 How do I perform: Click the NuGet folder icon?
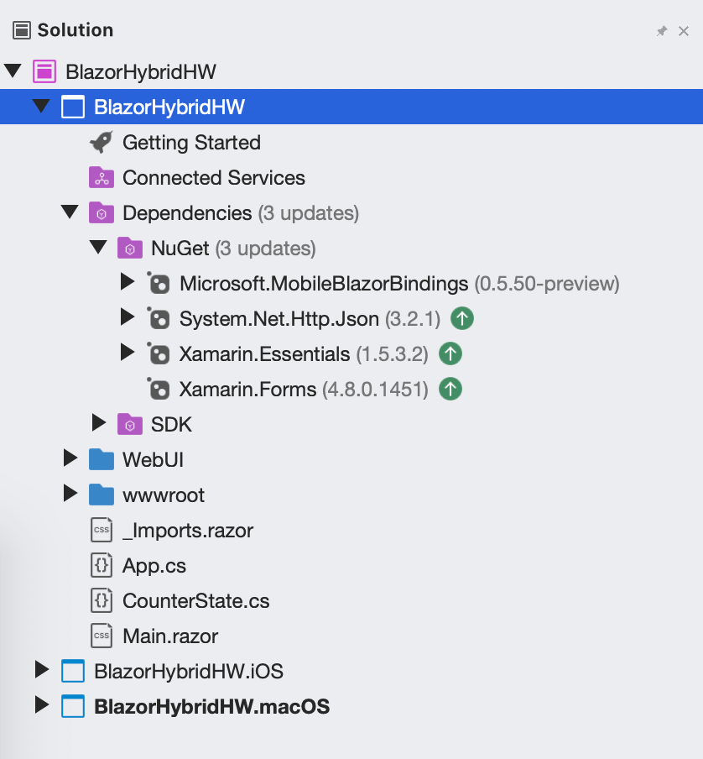click(130, 249)
